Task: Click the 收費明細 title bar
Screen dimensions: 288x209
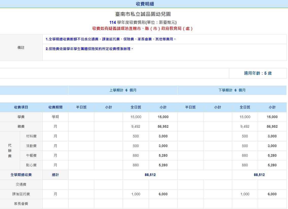Action: (x=144, y=4)
